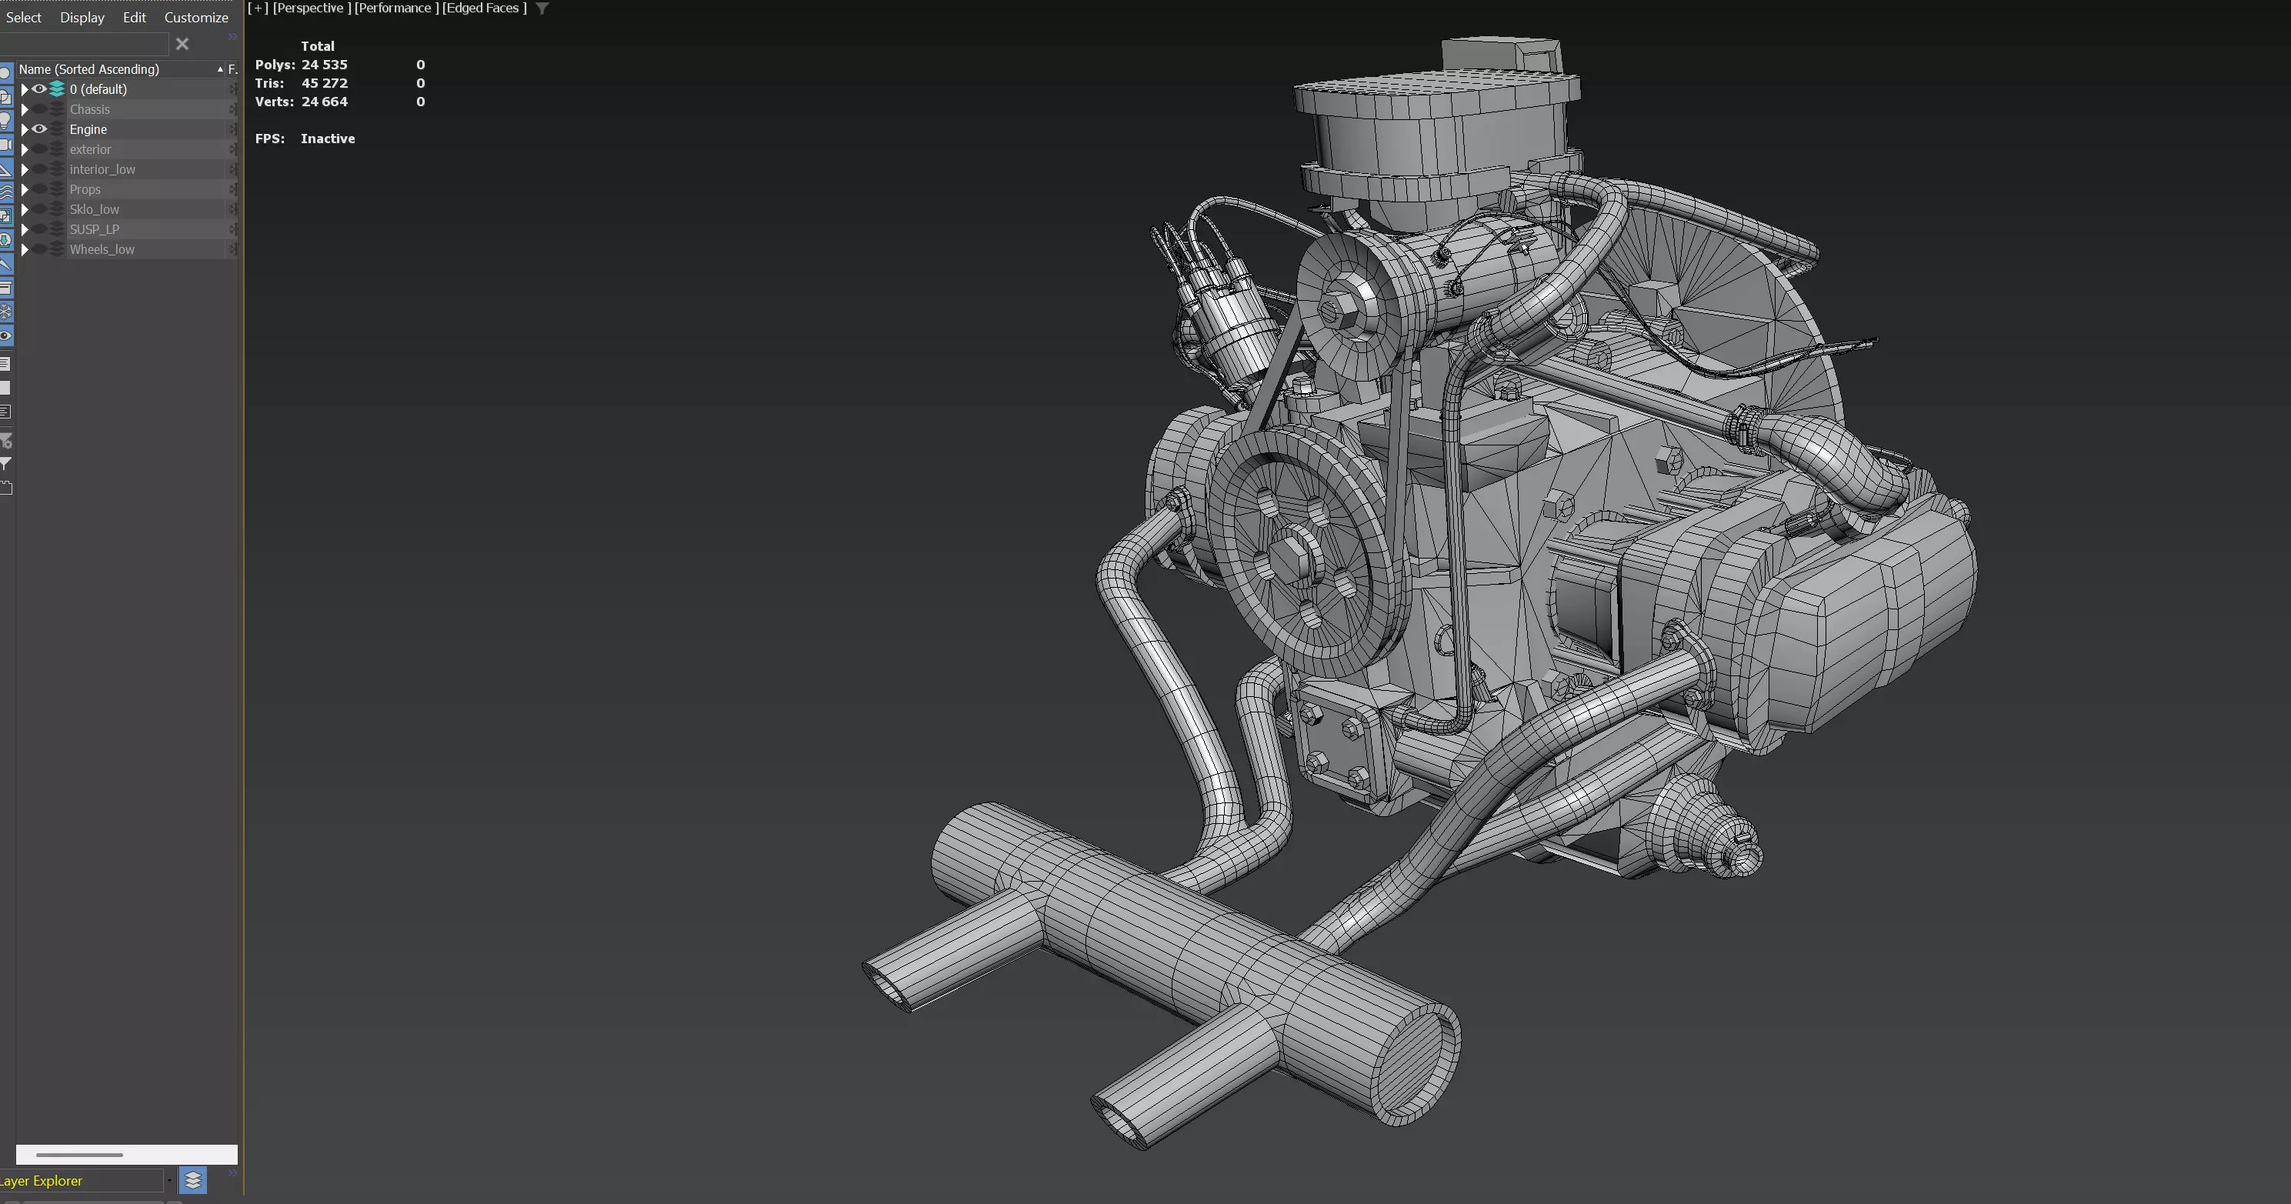This screenshot has width=2291, height=1204.
Task: Expand the 0 (default) layer
Action: (x=25, y=89)
